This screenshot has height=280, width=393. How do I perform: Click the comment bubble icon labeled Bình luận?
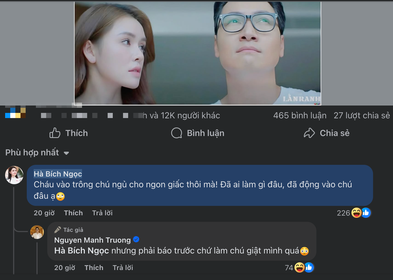[x=177, y=133]
